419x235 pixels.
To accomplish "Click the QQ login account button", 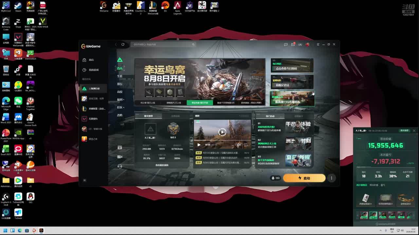I will [276, 178].
